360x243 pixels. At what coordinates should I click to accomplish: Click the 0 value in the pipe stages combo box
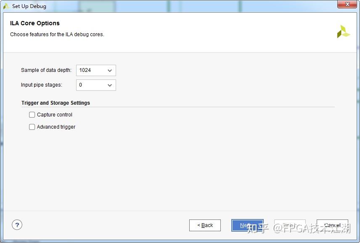(x=81, y=85)
